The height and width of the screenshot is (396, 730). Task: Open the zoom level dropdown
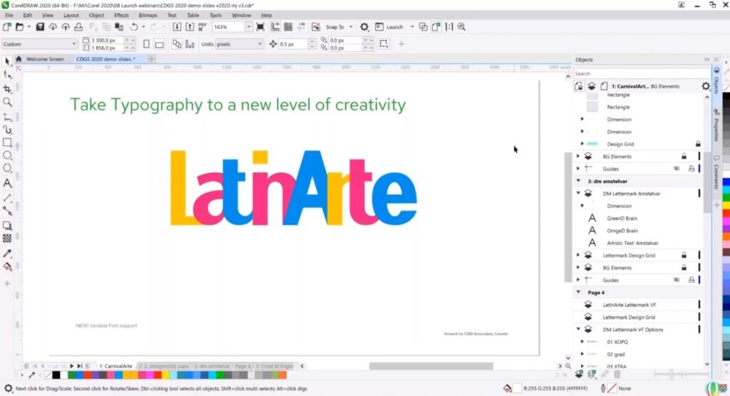(x=249, y=27)
